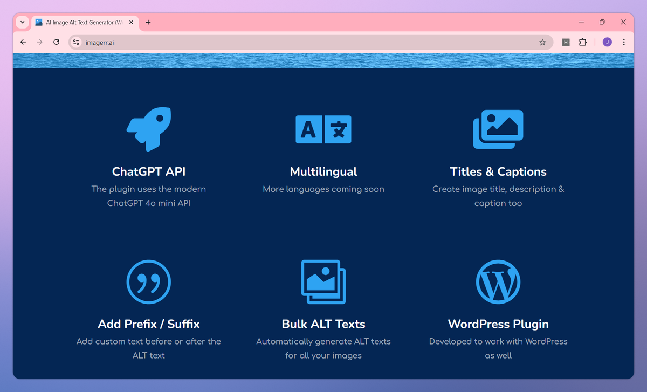Click the WordPress Plugin heading

(498, 324)
